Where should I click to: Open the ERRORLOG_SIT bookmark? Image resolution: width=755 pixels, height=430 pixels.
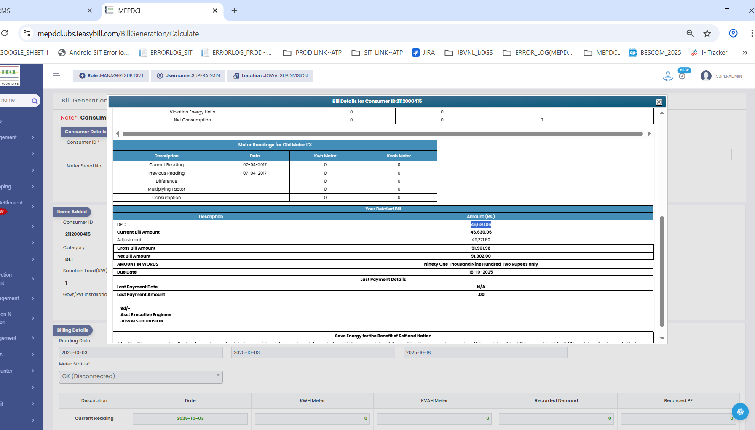(x=166, y=53)
